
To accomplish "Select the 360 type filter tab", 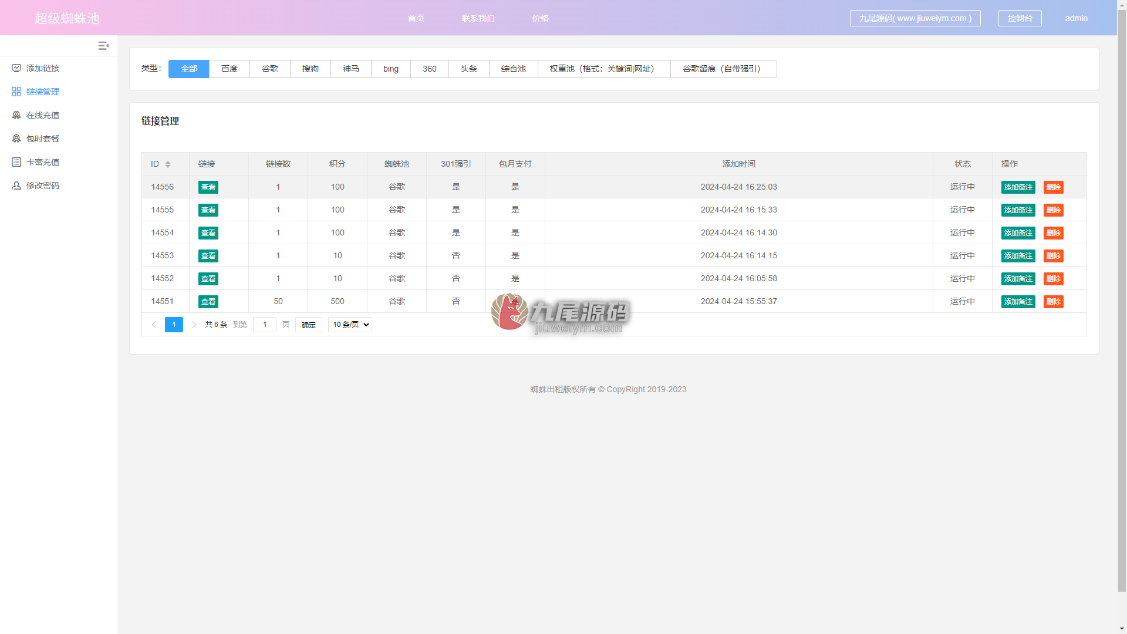I will [430, 69].
